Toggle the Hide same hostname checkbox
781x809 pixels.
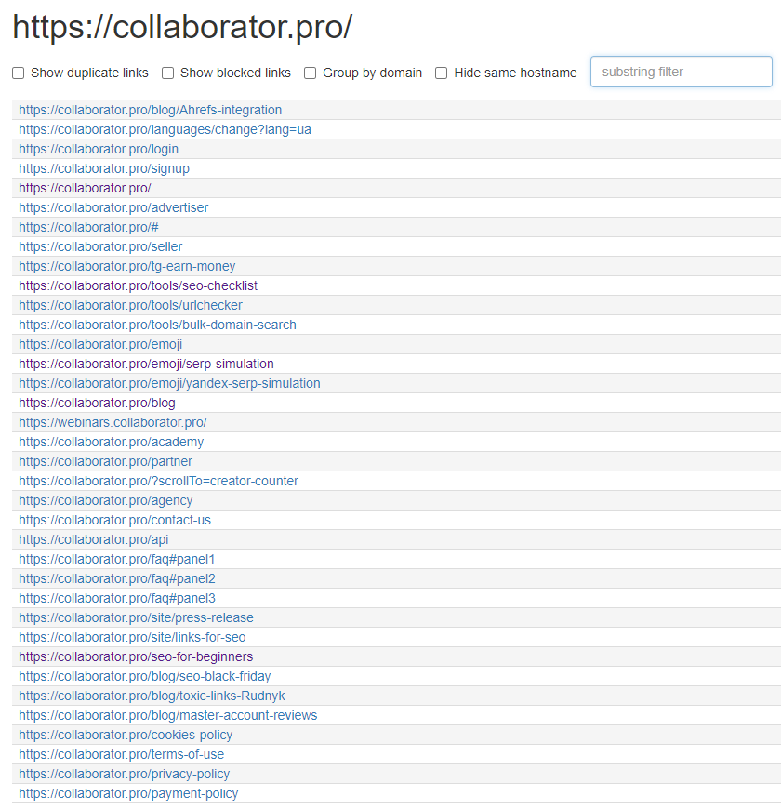441,73
